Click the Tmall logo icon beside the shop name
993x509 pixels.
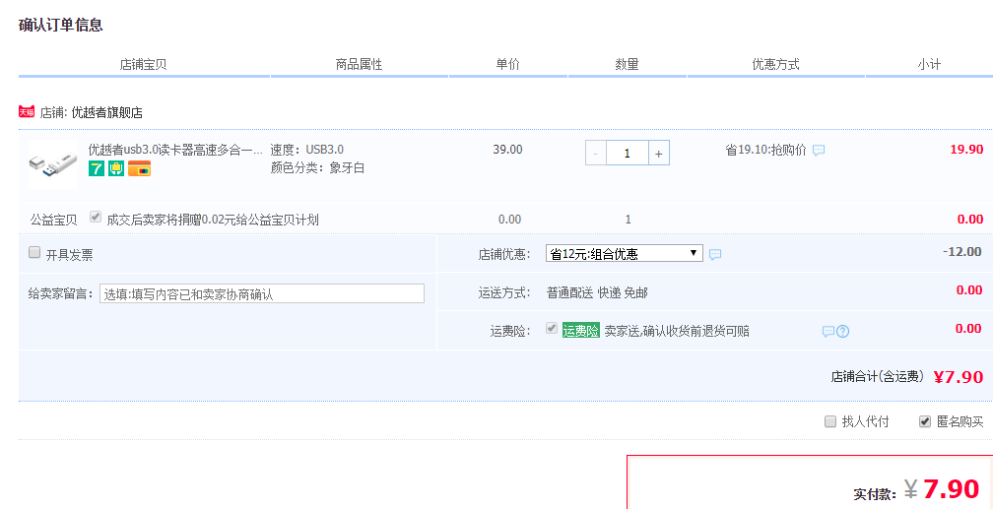(27, 112)
